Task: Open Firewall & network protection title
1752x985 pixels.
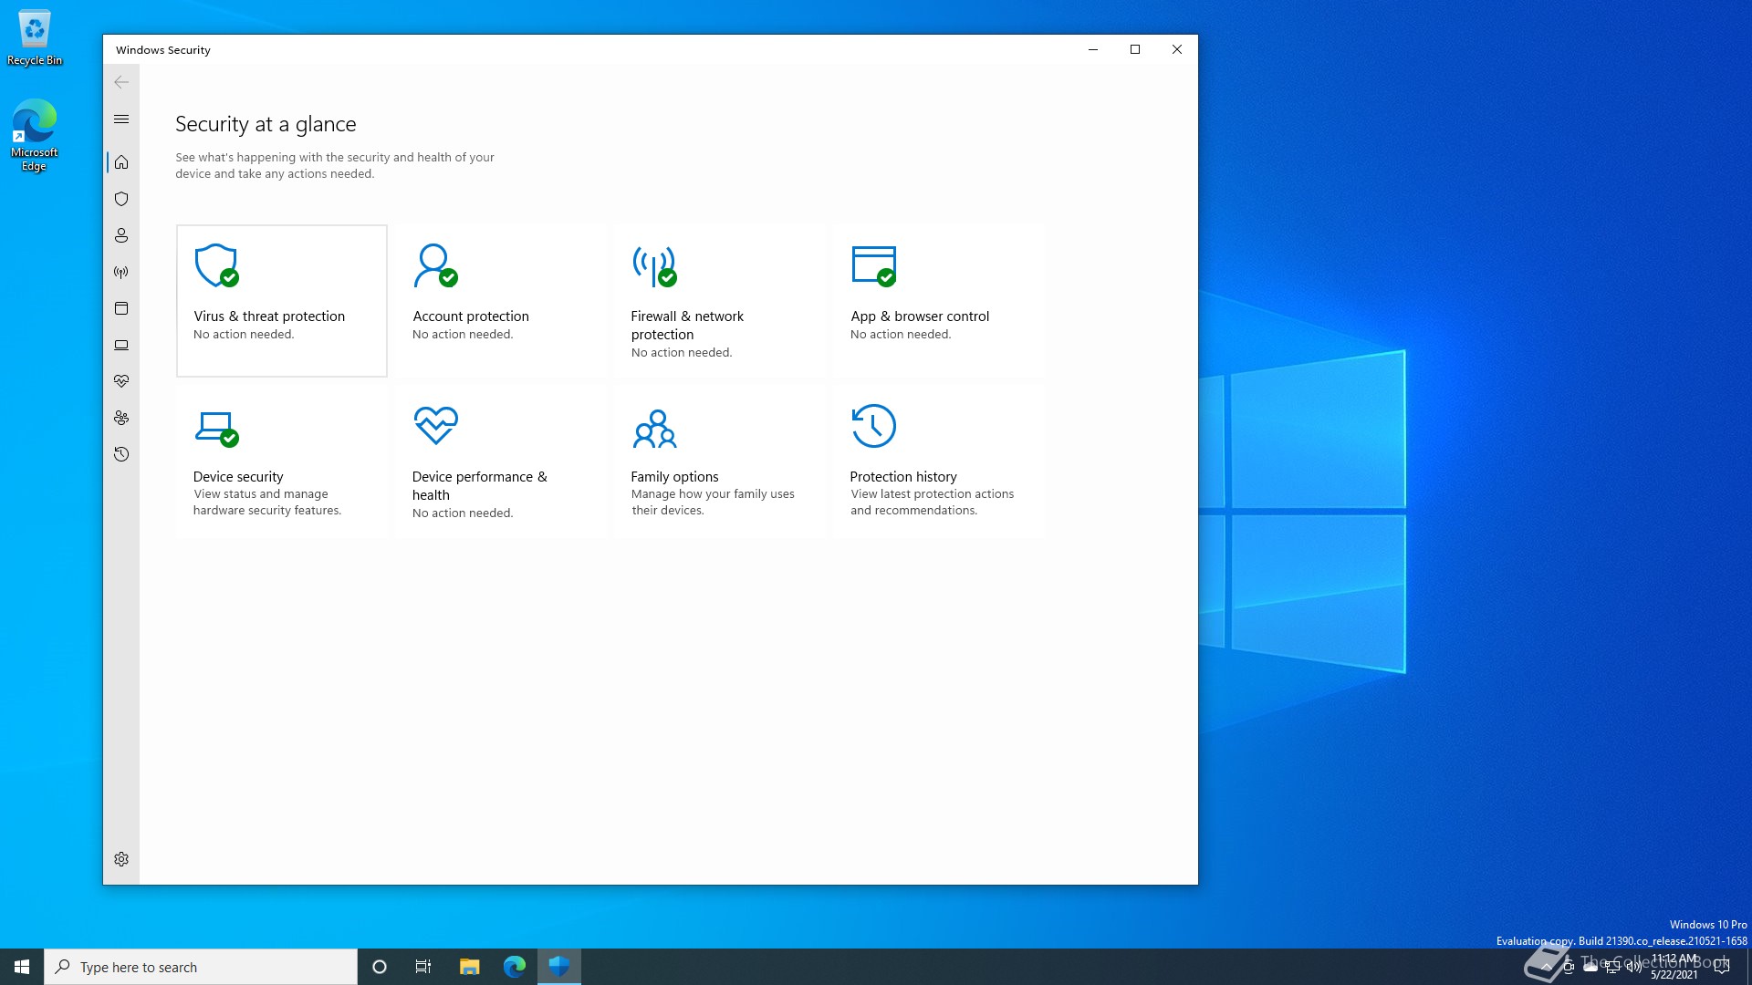Action: [687, 326]
